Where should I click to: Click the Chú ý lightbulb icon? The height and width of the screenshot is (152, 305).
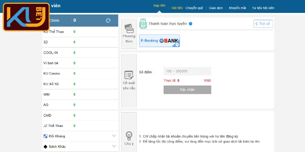point(129,136)
